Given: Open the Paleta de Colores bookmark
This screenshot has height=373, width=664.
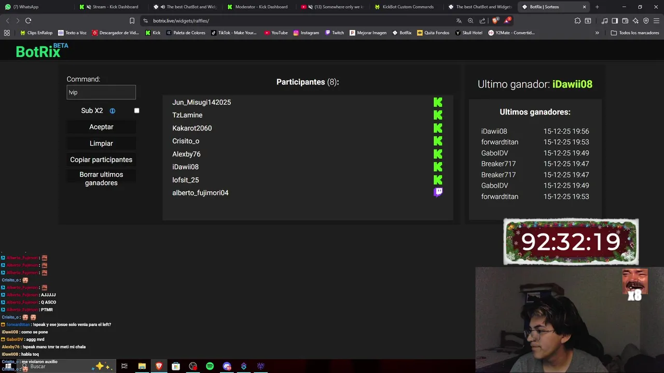Looking at the screenshot, I should pyautogui.click(x=185, y=33).
